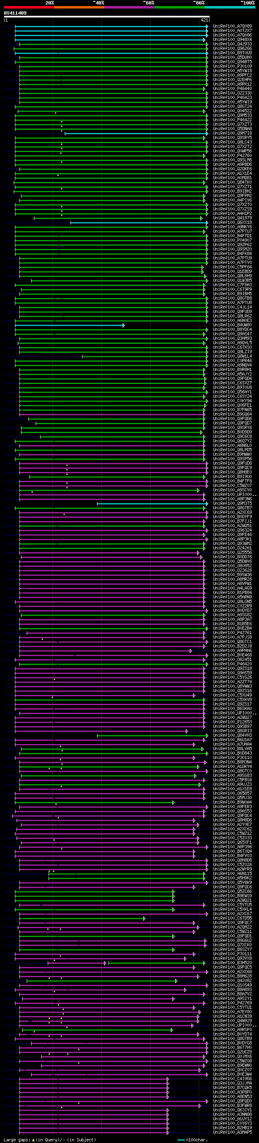Viewport: 259px width, 1143px height.
Task: Open hit UniRef100_Q42933
Action: (232, 44)
